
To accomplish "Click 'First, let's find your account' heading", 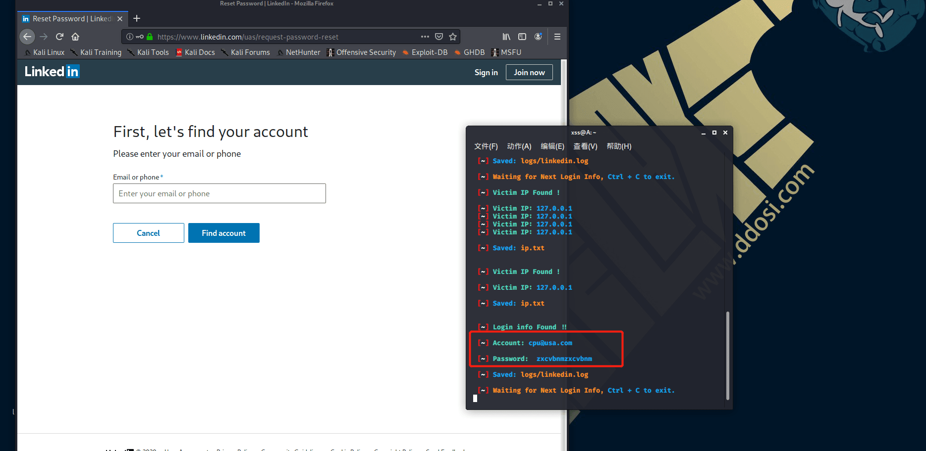I will click(x=211, y=132).
